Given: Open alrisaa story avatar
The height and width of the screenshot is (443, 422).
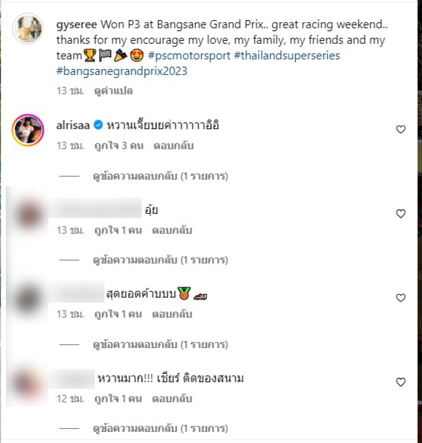Looking at the screenshot, I should [x=28, y=130].
